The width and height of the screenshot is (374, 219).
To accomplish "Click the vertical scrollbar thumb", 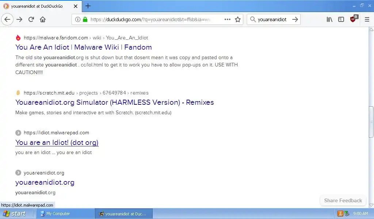I will point(371,122).
